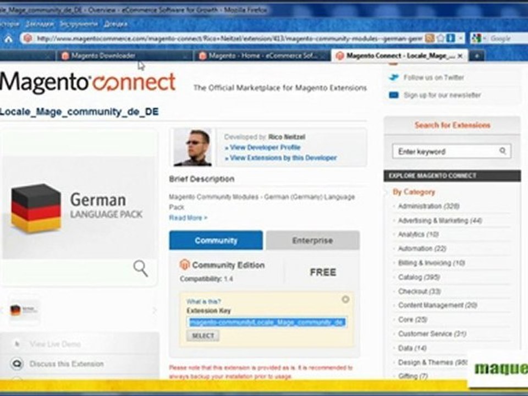Click the By Category heading
Image resolution: width=528 pixels, height=396 pixels.
tap(414, 192)
